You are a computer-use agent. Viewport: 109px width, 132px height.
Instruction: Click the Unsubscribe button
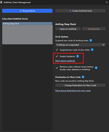(x=94, y=29)
